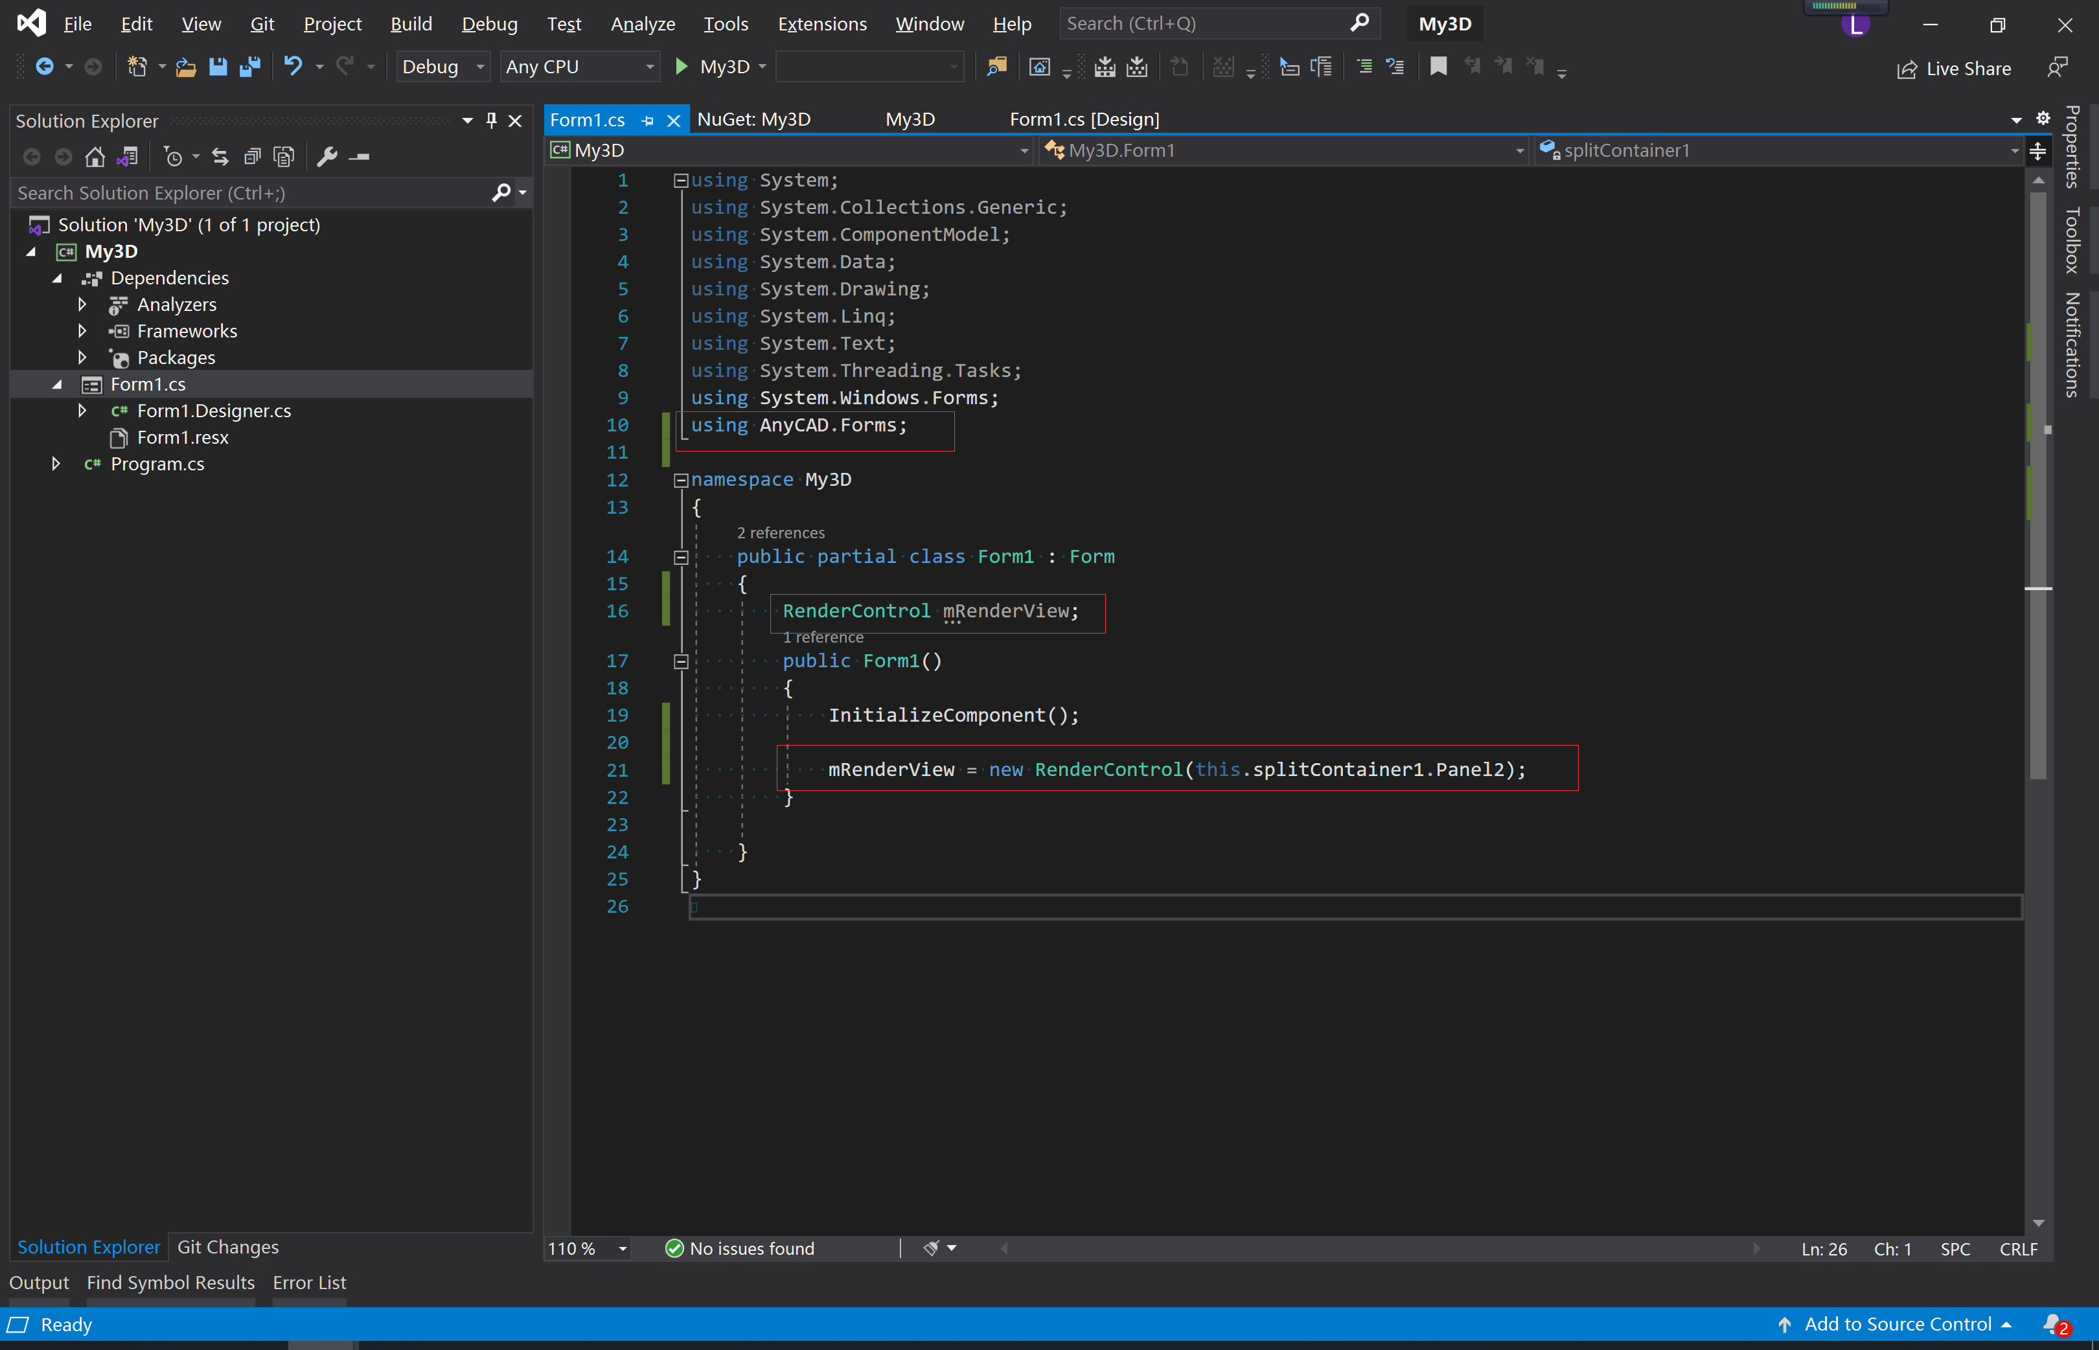The height and width of the screenshot is (1350, 2099).
Task: Click Add to Source Control button
Action: pyautogui.click(x=1894, y=1325)
